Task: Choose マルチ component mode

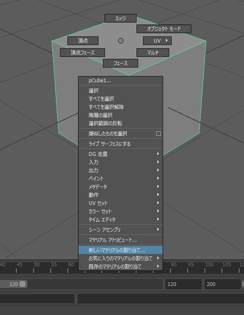Action: point(153,53)
